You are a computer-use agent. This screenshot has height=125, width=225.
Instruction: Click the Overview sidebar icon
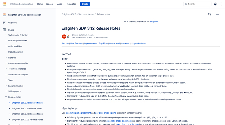[4, 23]
